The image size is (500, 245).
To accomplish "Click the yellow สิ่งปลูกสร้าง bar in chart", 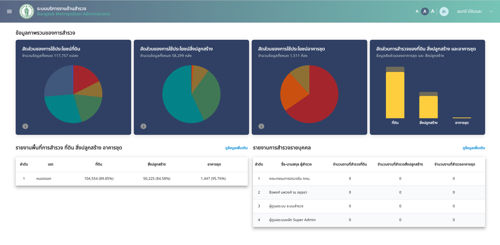I will (428, 107).
